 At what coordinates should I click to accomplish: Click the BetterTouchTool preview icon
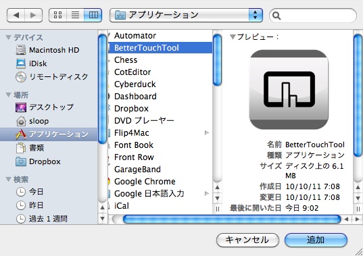(289, 89)
